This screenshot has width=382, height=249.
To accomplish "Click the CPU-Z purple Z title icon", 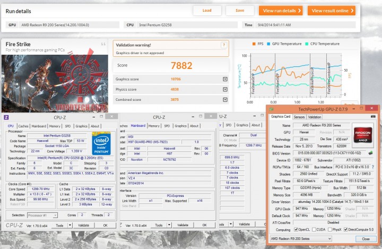I will pyautogui.click(x=6, y=117).
